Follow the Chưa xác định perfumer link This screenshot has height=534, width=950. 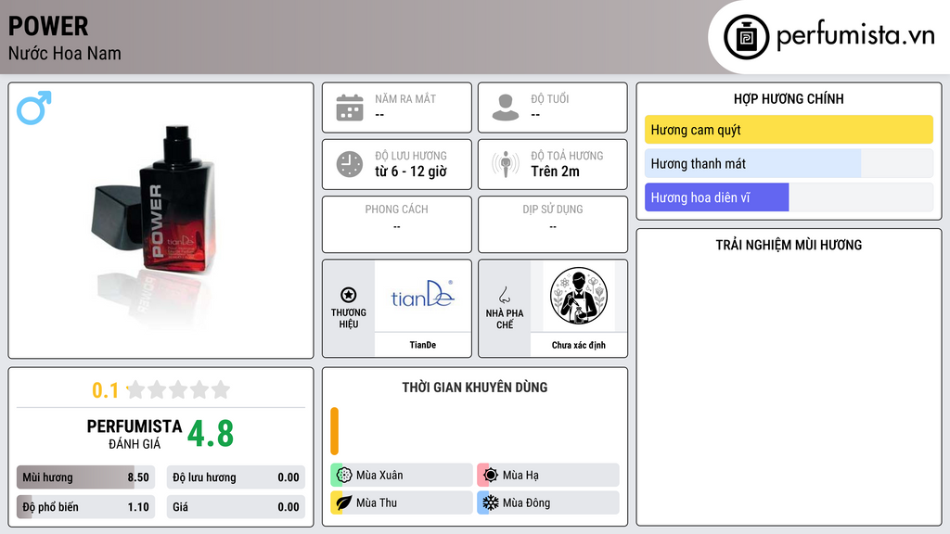pos(579,345)
